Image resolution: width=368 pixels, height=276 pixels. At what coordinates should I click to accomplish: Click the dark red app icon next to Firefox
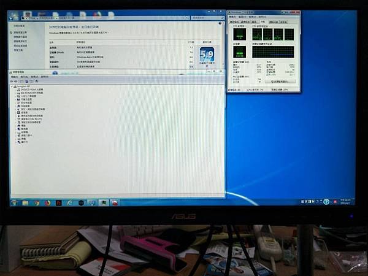[x=59, y=203]
